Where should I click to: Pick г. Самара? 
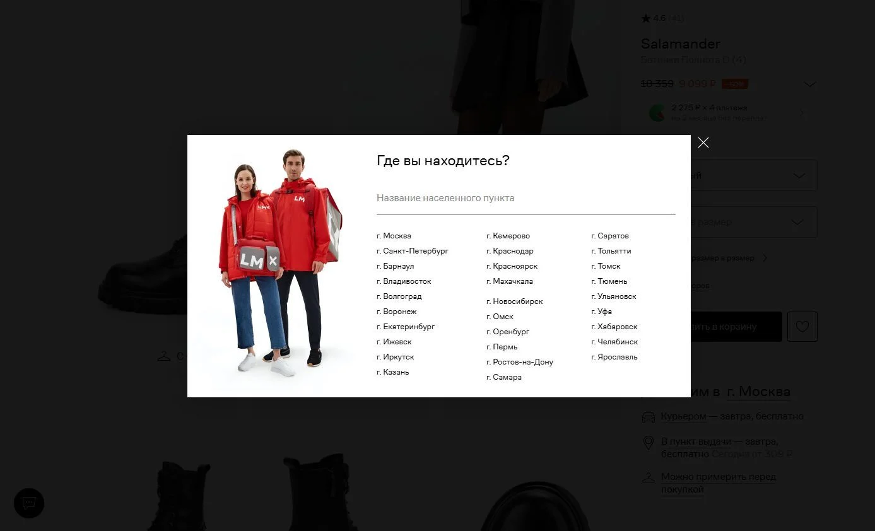click(504, 377)
